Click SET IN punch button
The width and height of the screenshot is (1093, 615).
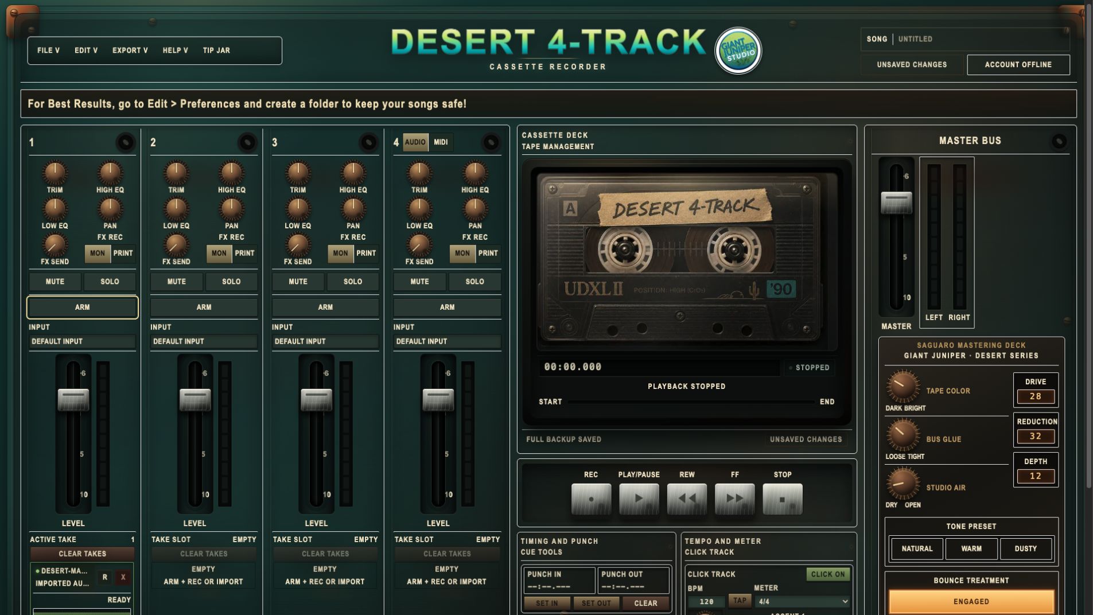point(547,604)
